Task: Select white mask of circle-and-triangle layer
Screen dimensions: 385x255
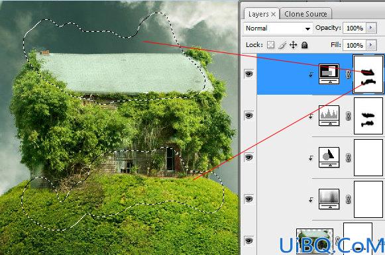Action: pyautogui.click(x=368, y=158)
